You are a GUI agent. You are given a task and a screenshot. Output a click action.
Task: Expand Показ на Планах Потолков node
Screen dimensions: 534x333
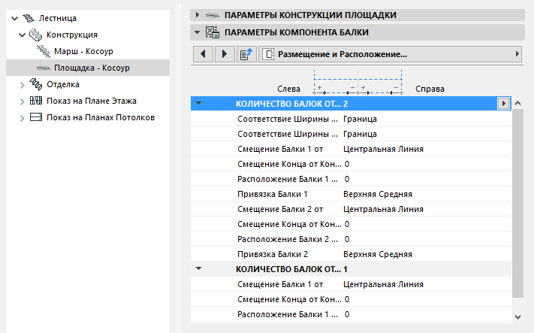[x=22, y=118]
